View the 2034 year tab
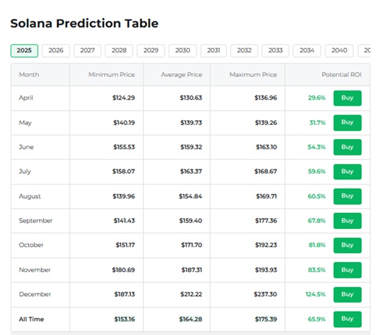391x335 pixels. click(x=307, y=51)
